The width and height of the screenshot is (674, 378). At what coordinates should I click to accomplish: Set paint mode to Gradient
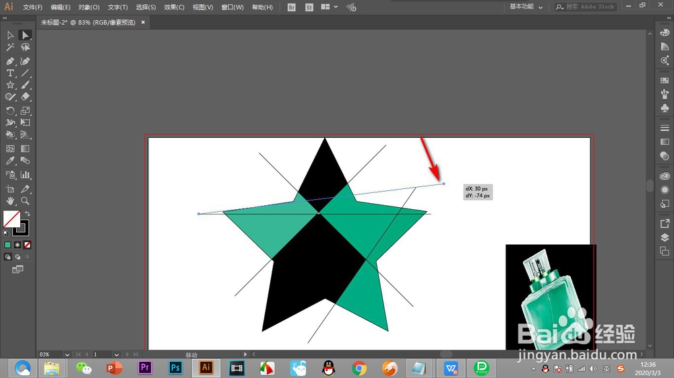(18, 245)
